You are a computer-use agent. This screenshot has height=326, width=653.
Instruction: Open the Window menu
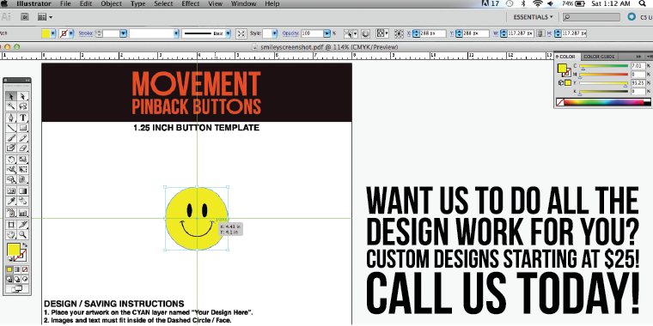(x=244, y=3)
